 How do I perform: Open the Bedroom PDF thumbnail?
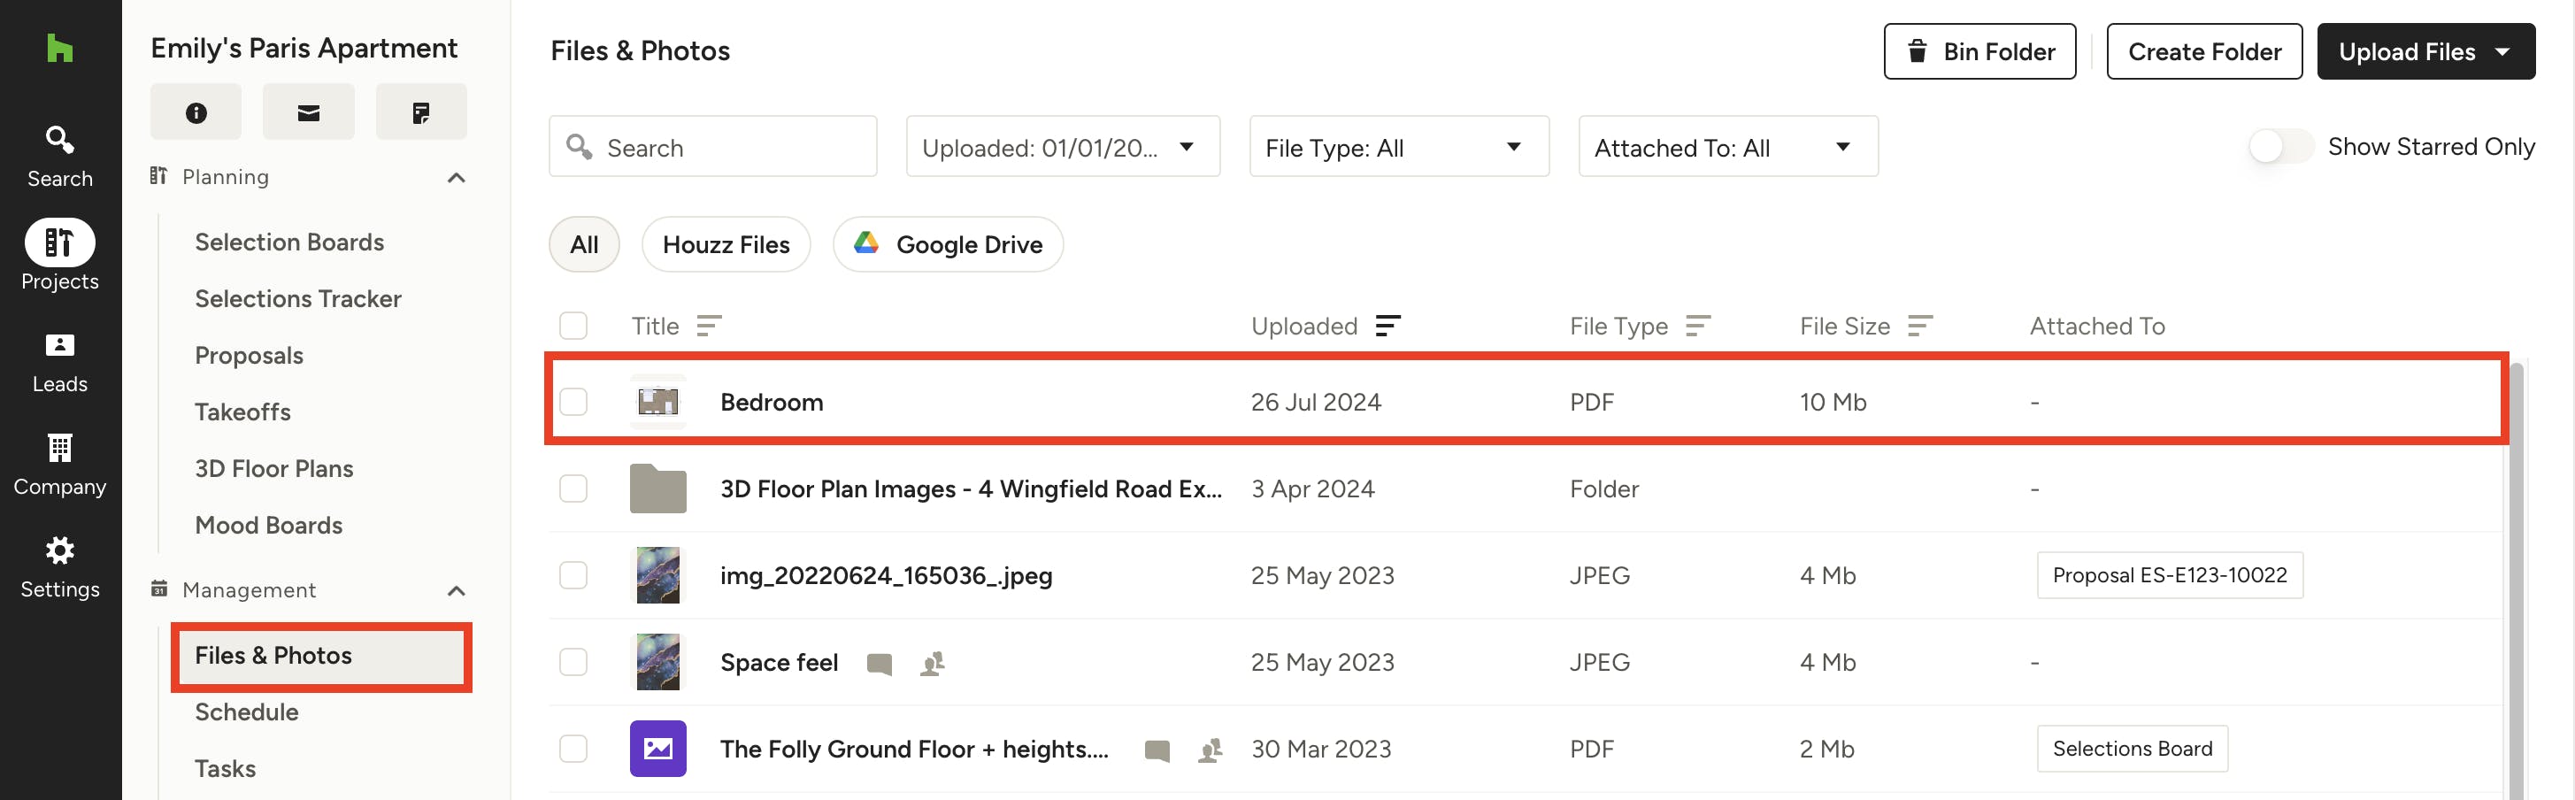tap(657, 402)
